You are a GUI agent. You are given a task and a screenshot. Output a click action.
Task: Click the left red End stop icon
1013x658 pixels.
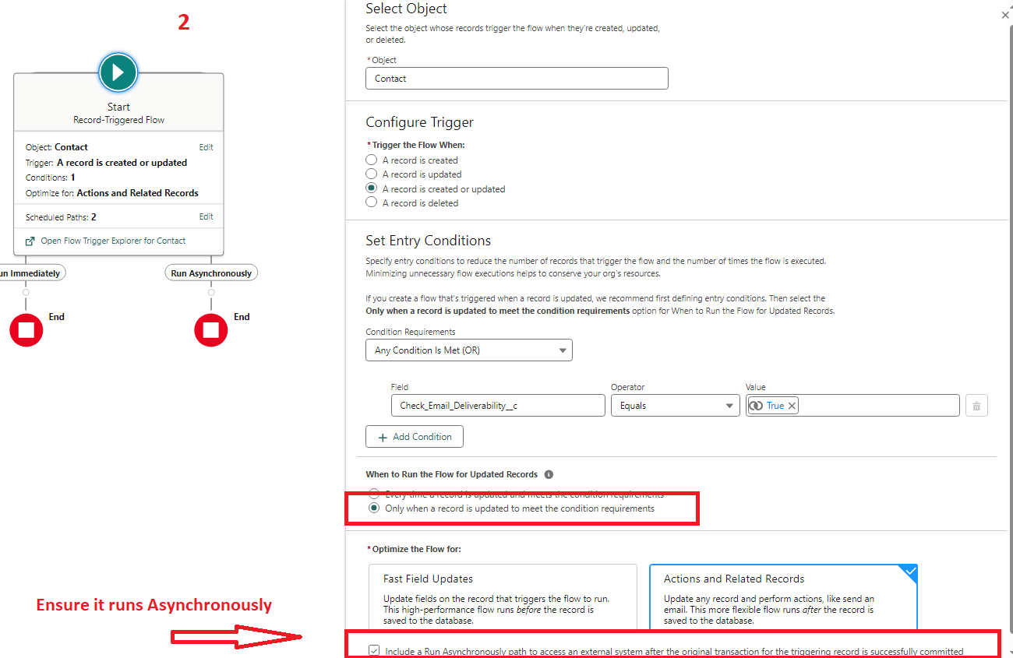tap(26, 330)
